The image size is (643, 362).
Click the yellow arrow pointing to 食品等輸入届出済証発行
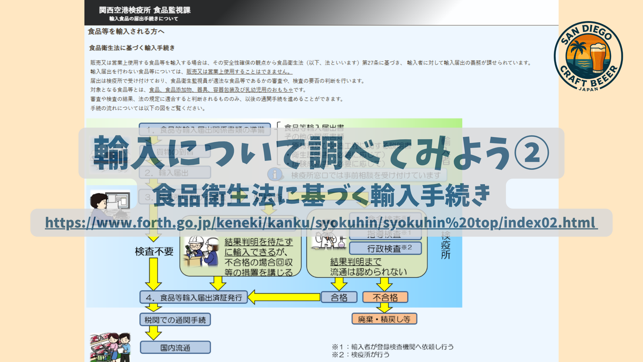[284, 297]
